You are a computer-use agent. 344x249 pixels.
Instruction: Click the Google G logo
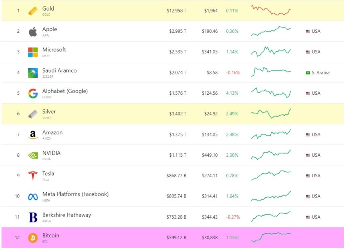(x=33, y=93)
